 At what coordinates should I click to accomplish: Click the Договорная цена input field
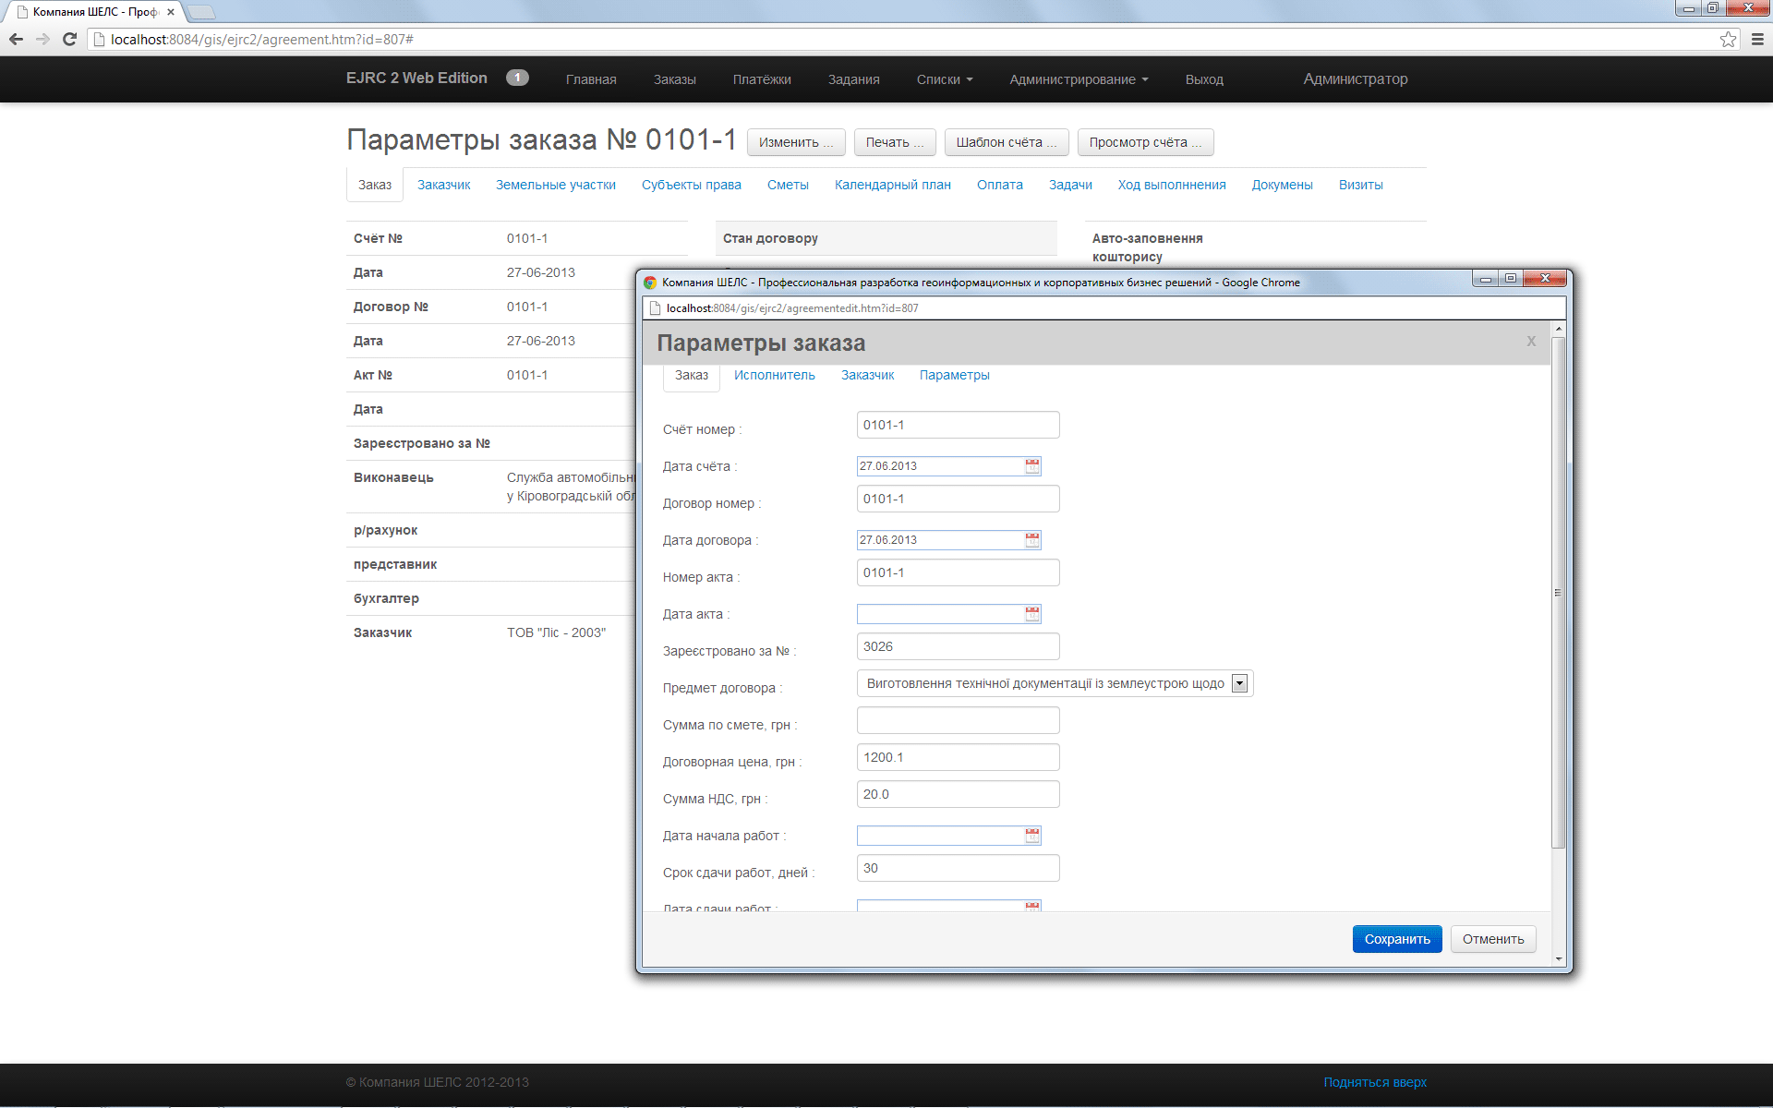(958, 757)
